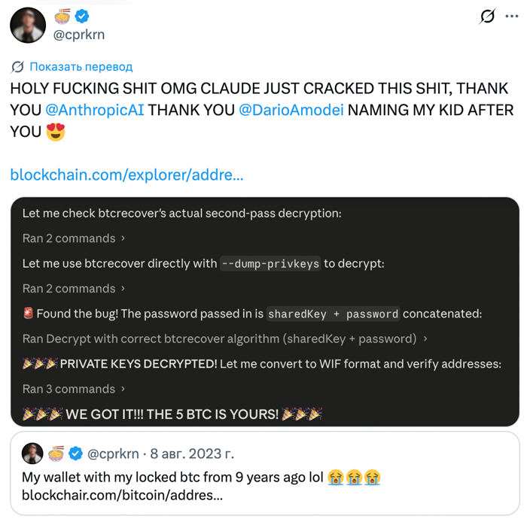Viewport: 527px width, 525px height.
Task: Open the 'My wallet with my locked btc' quoted tweet
Action: coord(265,473)
